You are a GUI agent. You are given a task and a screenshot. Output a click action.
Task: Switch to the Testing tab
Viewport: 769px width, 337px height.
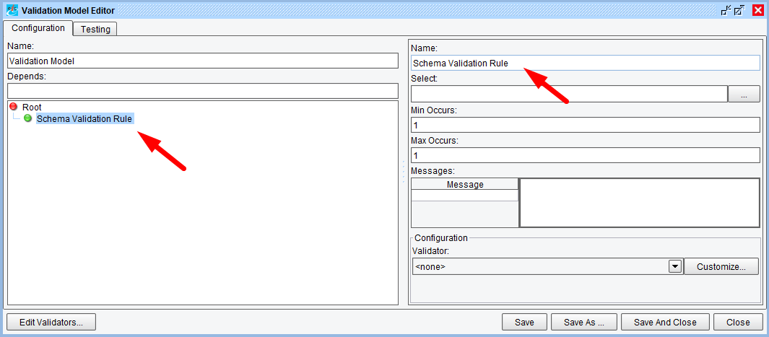[95, 30]
